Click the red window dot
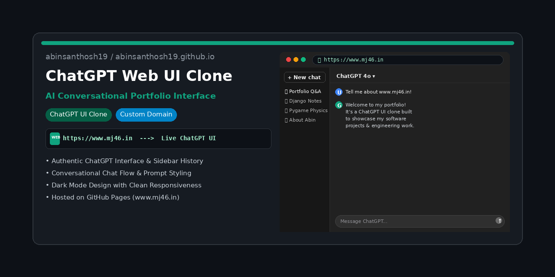The width and height of the screenshot is (555, 277). tap(289, 60)
